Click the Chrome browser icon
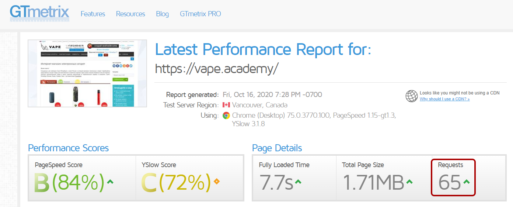 coord(226,115)
